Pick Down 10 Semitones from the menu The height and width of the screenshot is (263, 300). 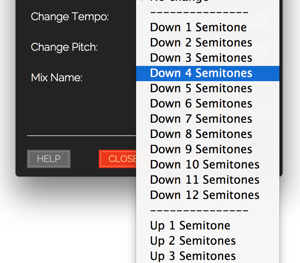(x=205, y=165)
